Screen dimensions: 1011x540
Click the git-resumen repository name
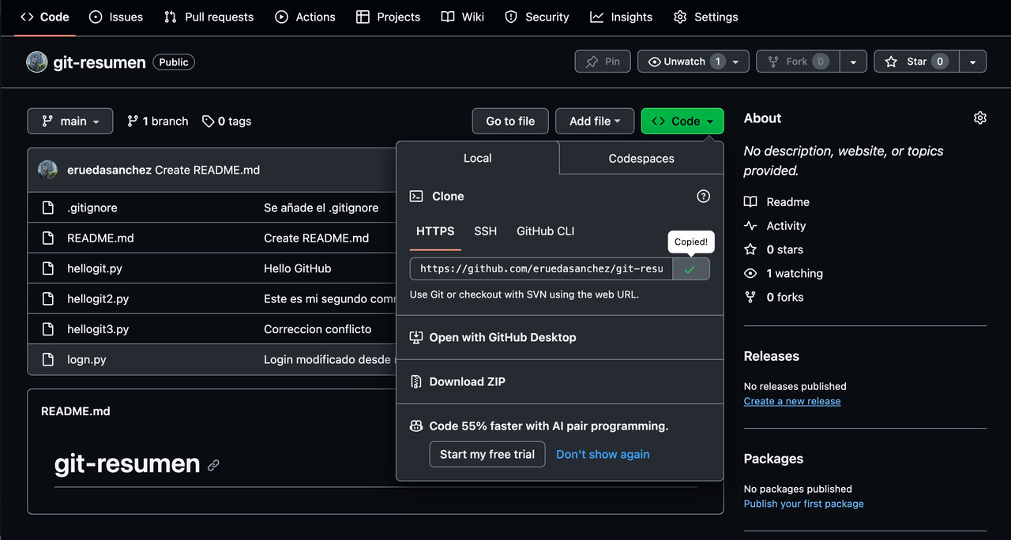click(x=100, y=62)
